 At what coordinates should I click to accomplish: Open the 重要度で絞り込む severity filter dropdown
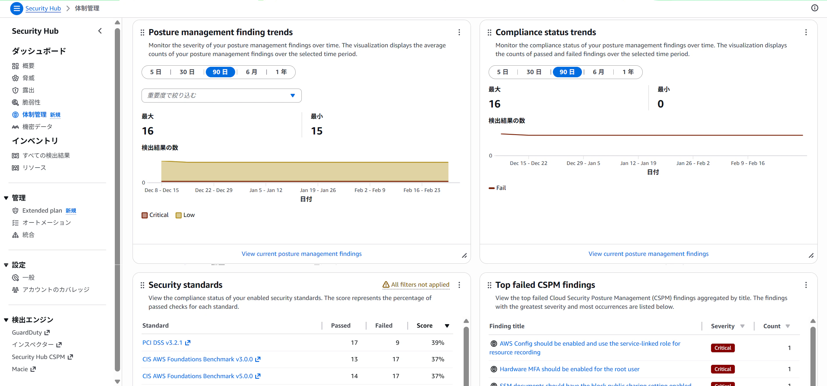[x=221, y=95]
